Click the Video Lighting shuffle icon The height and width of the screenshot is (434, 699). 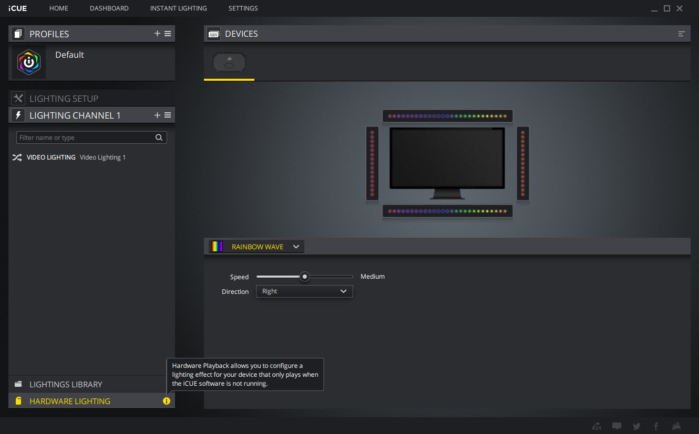pos(17,157)
